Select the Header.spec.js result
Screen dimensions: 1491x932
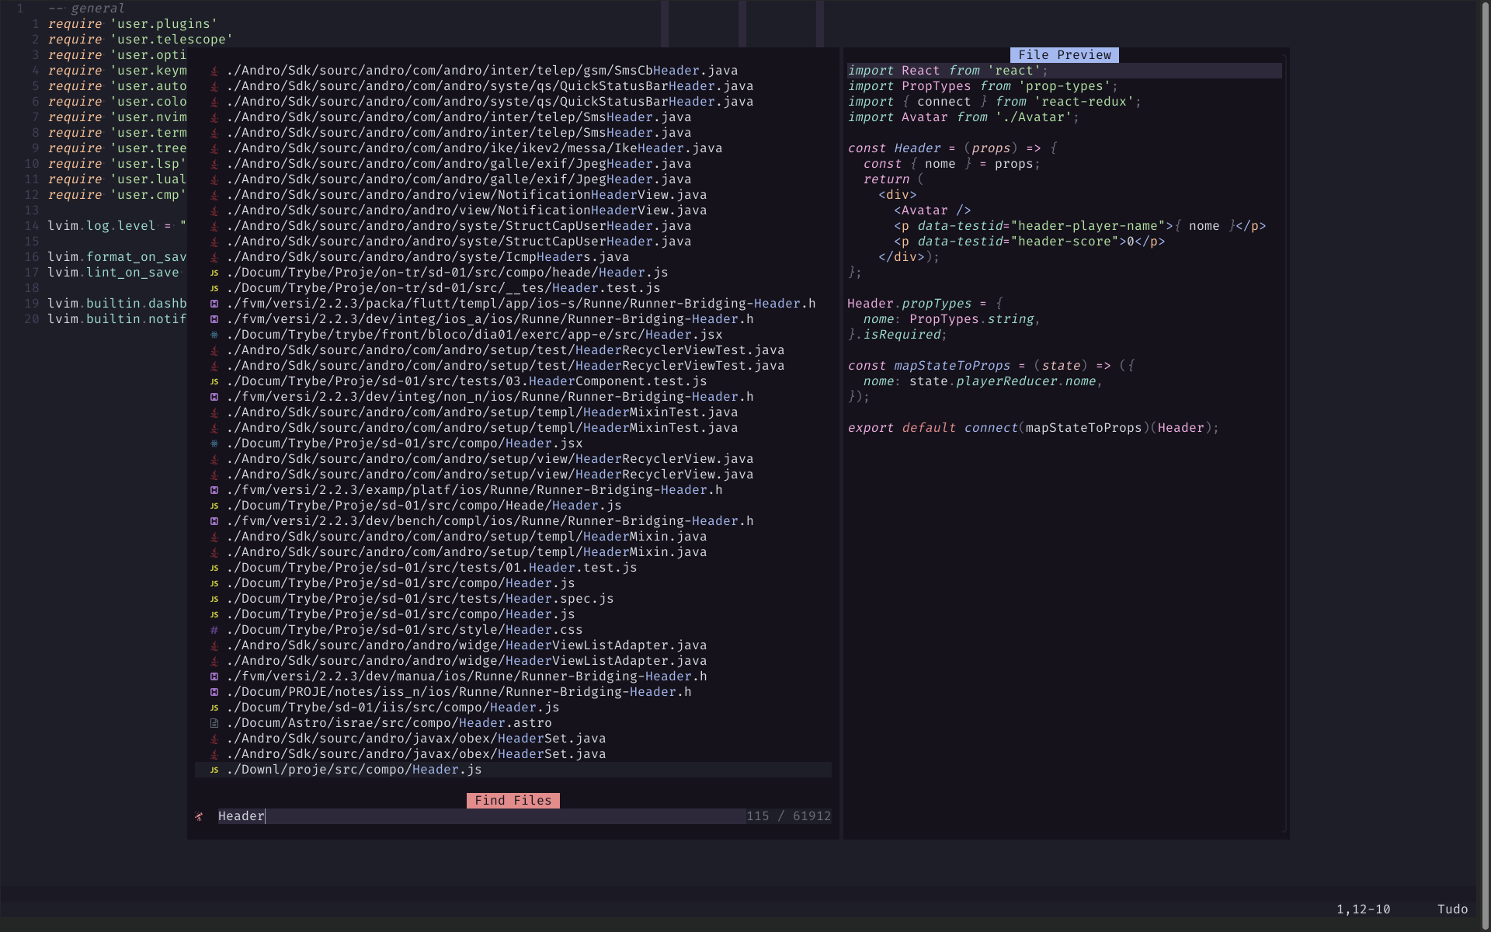419,599
